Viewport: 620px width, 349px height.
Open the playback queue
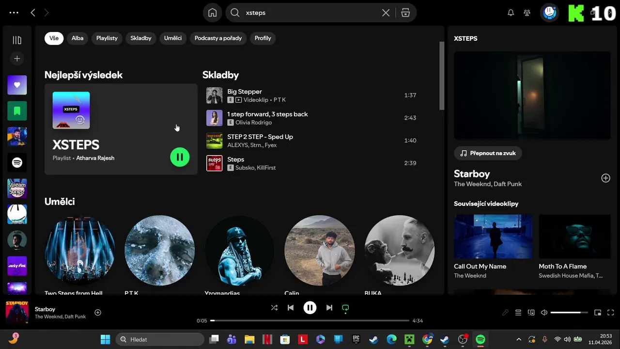518,313
